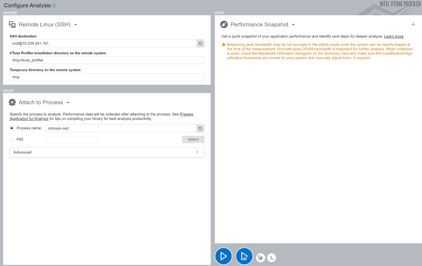The width and height of the screenshot is (422, 266).
Task: Click the Process name input field
Action: coord(121,128)
